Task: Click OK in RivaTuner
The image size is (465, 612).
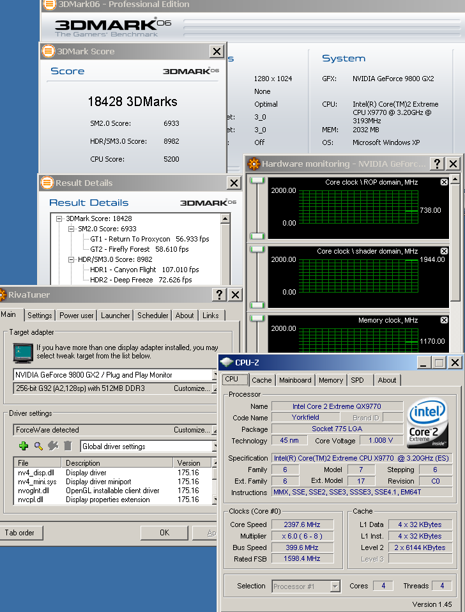Action: point(164,533)
